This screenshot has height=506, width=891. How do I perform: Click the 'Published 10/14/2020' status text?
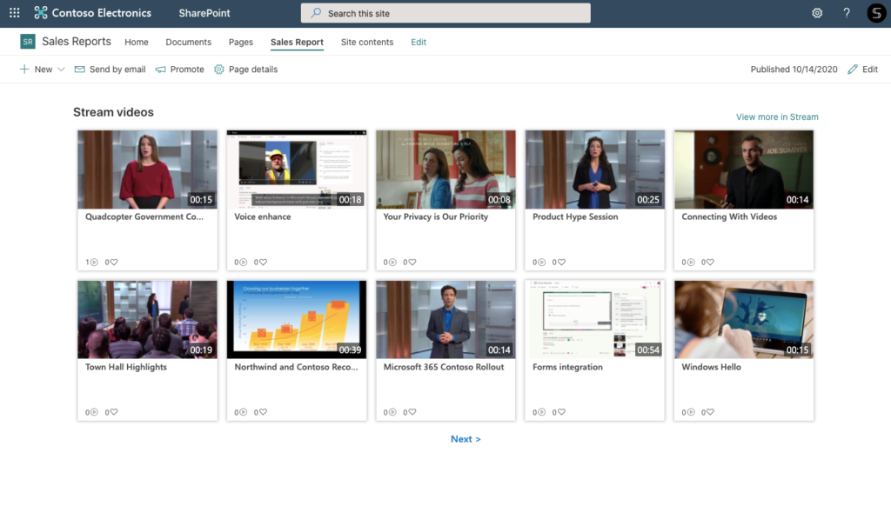794,70
